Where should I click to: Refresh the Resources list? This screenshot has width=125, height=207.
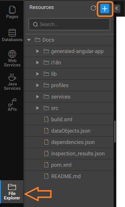click(93, 8)
